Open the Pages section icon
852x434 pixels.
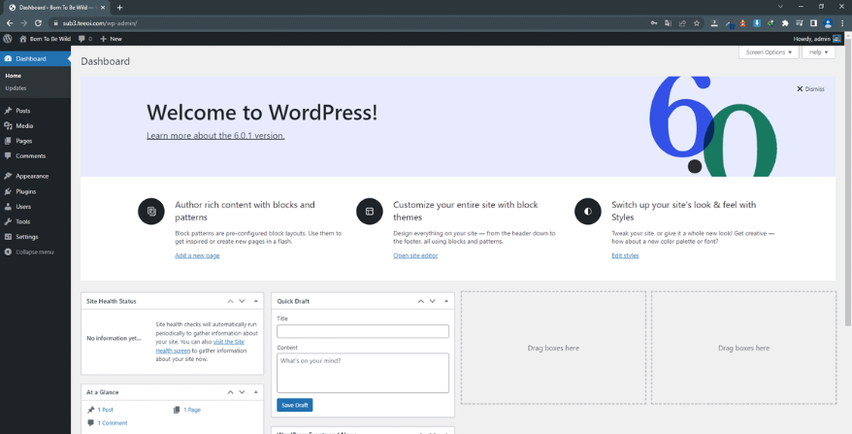(x=8, y=141)
